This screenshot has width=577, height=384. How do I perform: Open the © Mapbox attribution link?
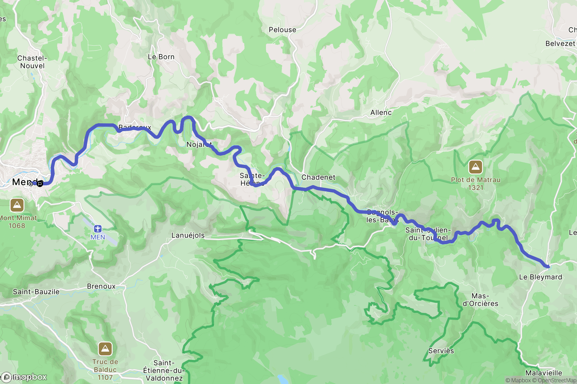point(518,380)
